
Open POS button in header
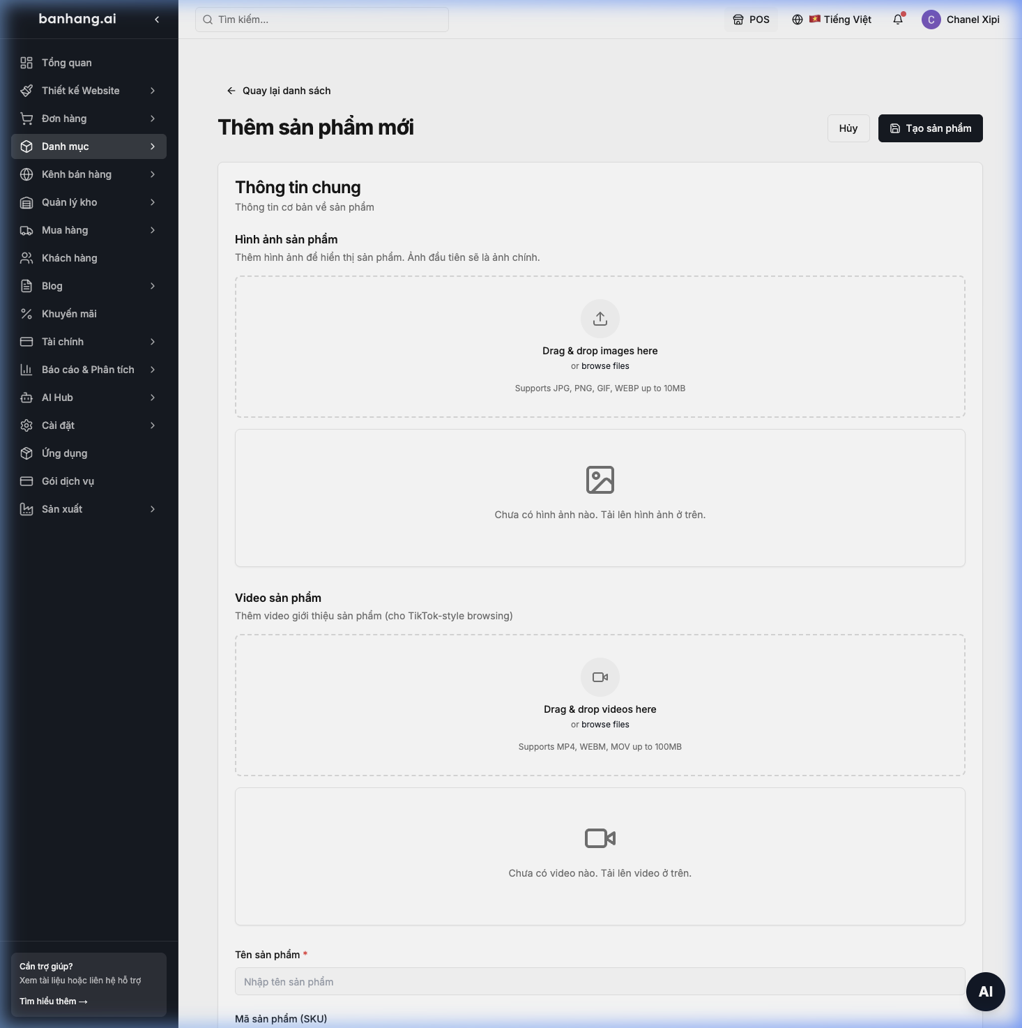(752, 20)
